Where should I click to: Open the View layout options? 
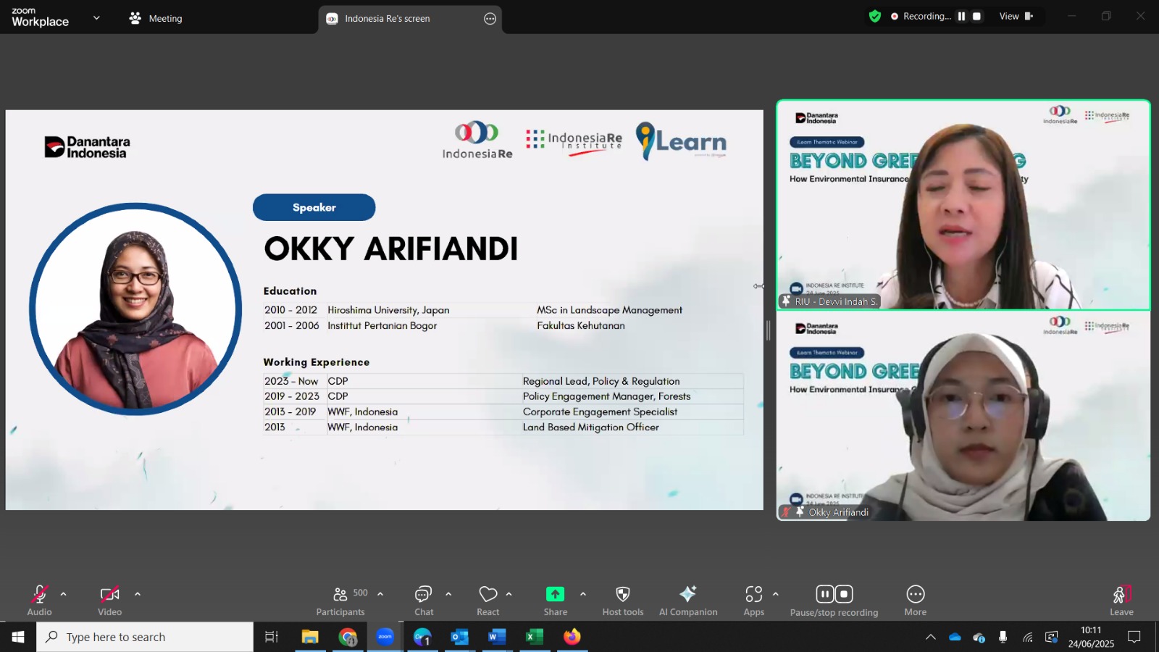[1016, 16]
